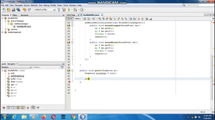Toggle Show Static Members filter in Navigator

[13, 108]
